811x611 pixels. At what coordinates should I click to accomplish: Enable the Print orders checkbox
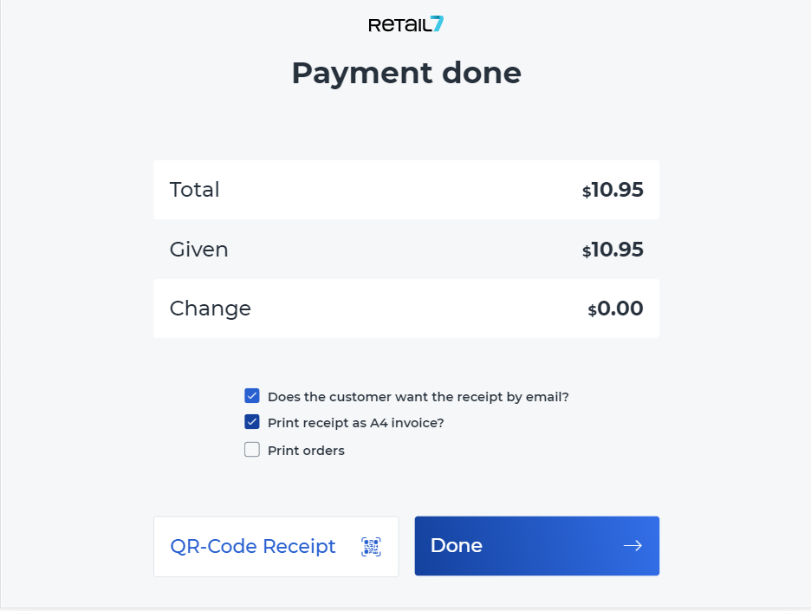(x=252, y=450)
